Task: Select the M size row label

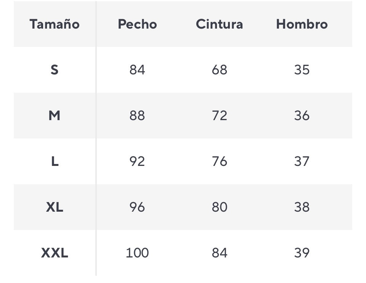Action: 55,116
